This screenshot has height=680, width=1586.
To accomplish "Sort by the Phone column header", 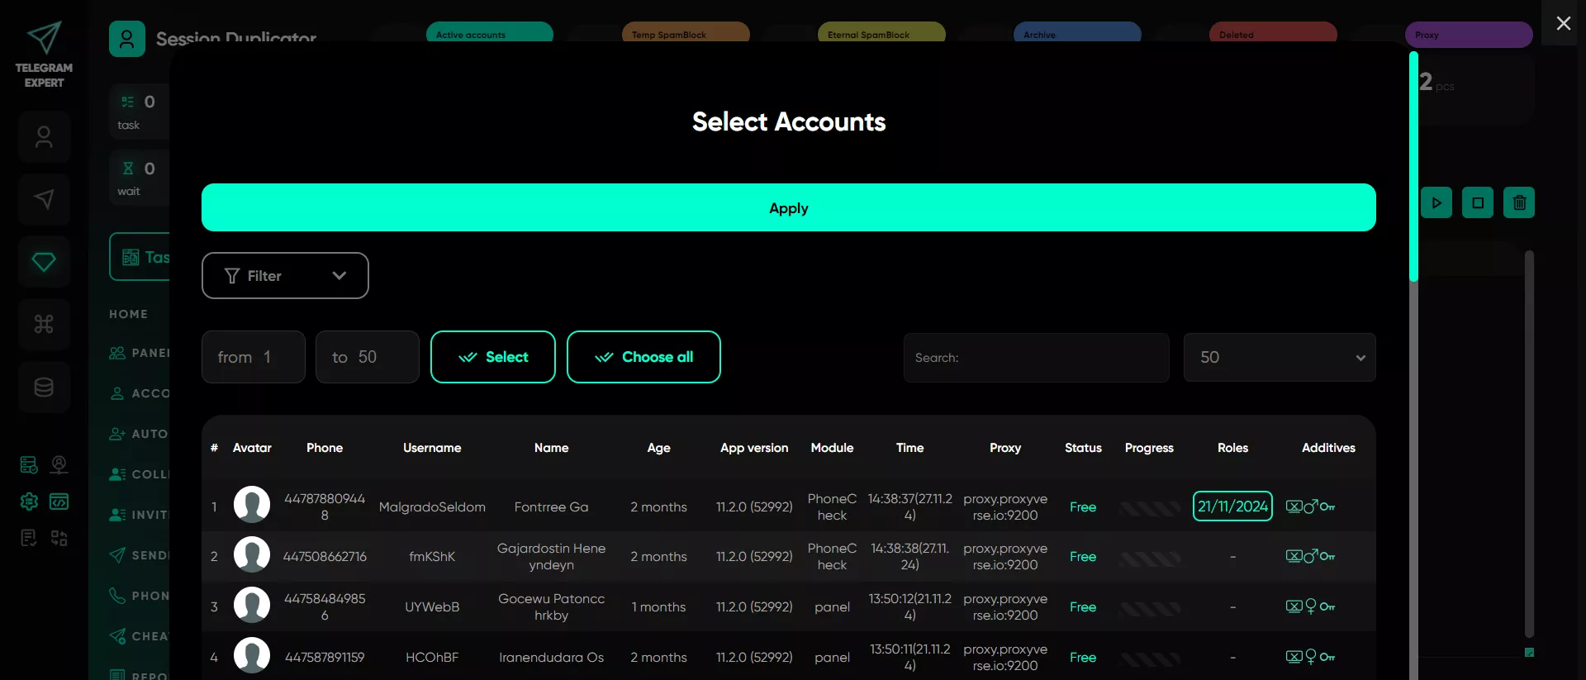I will pyautogui.click(x=325, y=448).
